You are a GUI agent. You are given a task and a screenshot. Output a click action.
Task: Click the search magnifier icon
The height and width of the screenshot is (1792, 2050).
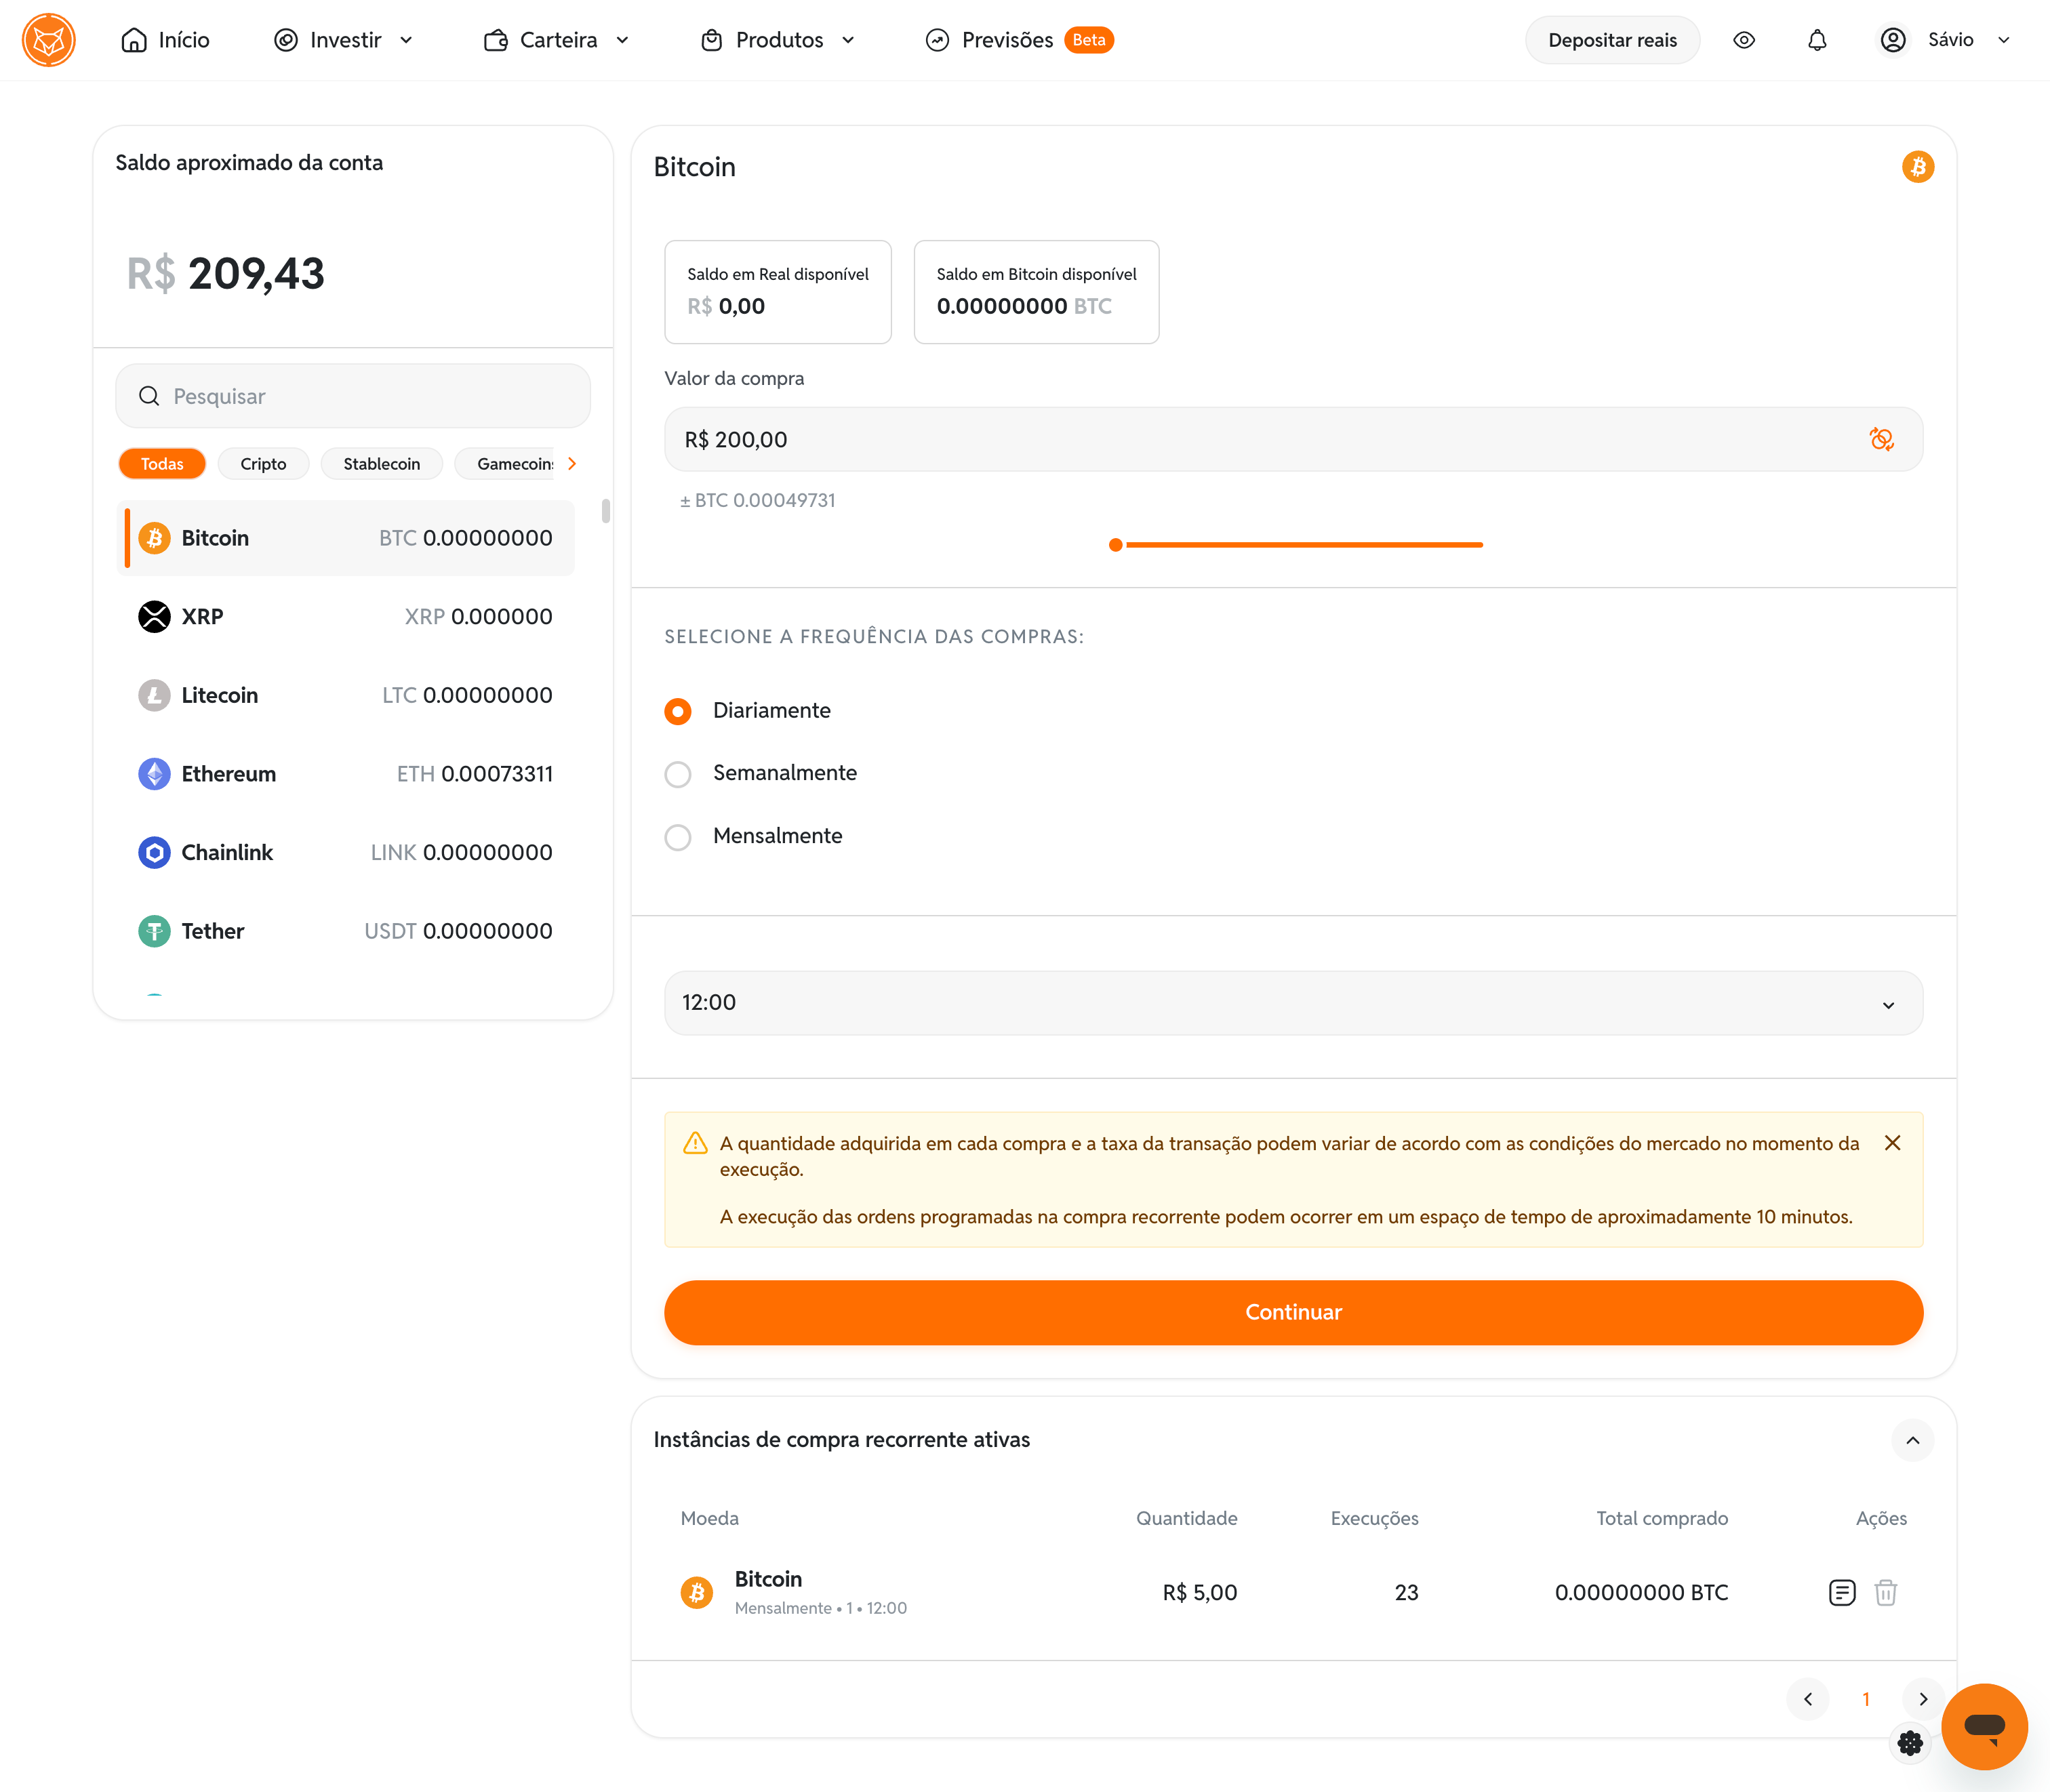coord(149,396)
